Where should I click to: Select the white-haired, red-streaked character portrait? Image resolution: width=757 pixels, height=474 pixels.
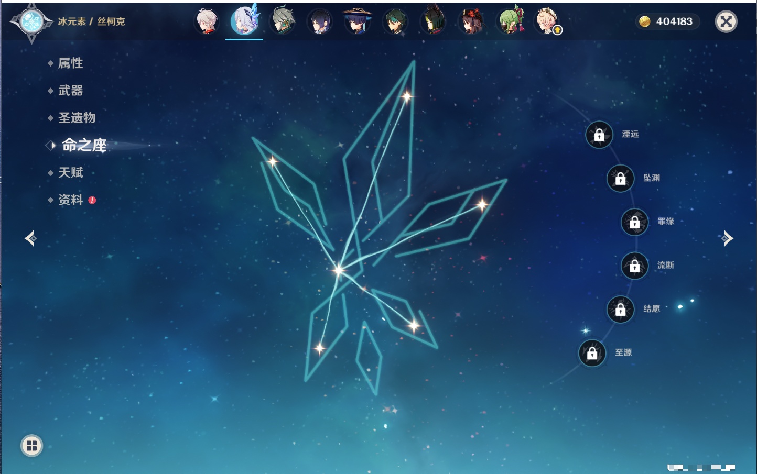(207, 21)
